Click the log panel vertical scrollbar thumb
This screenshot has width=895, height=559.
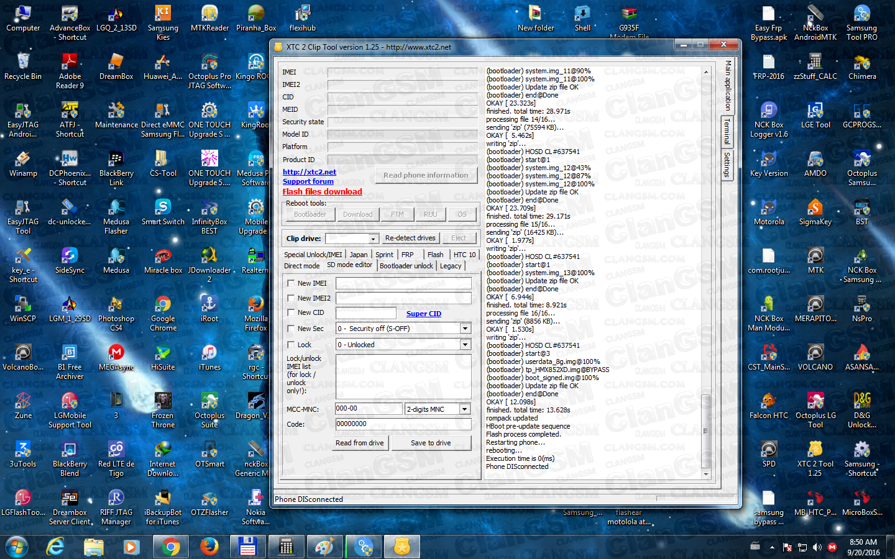tap(705, 431)
